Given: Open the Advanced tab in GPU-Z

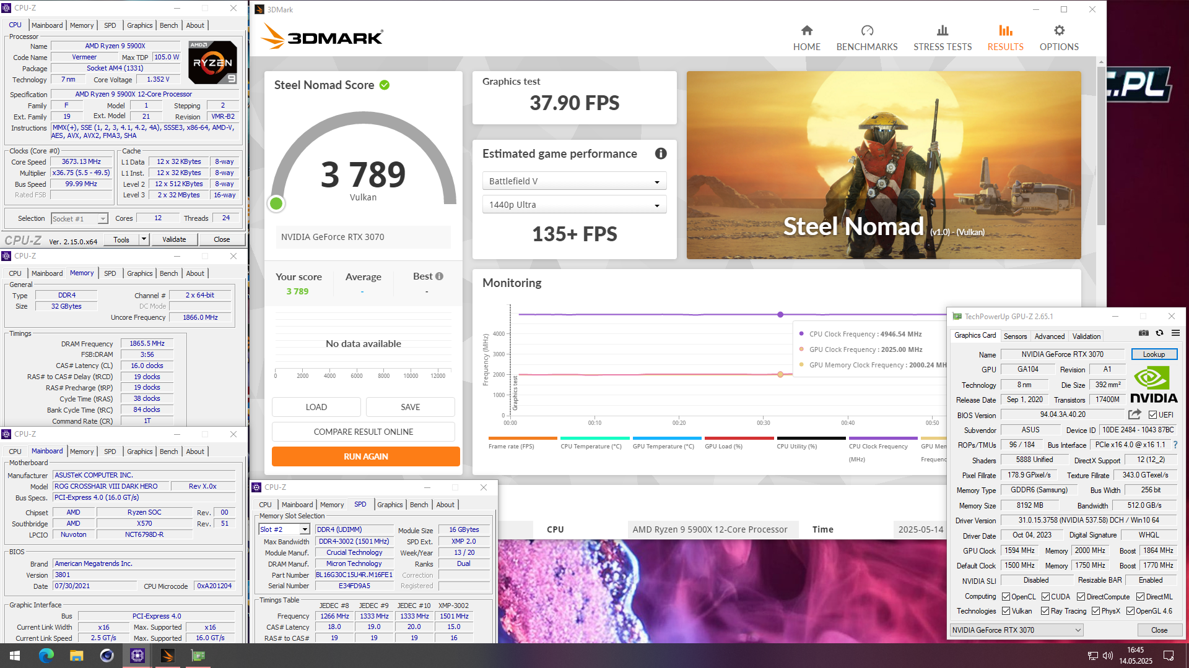Looking at the screenshot, I should (1049, 336).
